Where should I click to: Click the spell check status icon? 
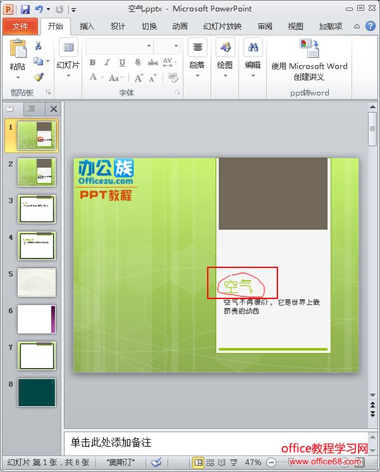tap(156, 462)
